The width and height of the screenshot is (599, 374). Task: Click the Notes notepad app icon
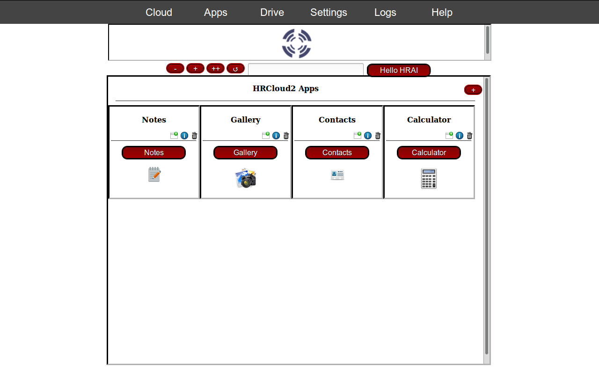pos(154,174)
